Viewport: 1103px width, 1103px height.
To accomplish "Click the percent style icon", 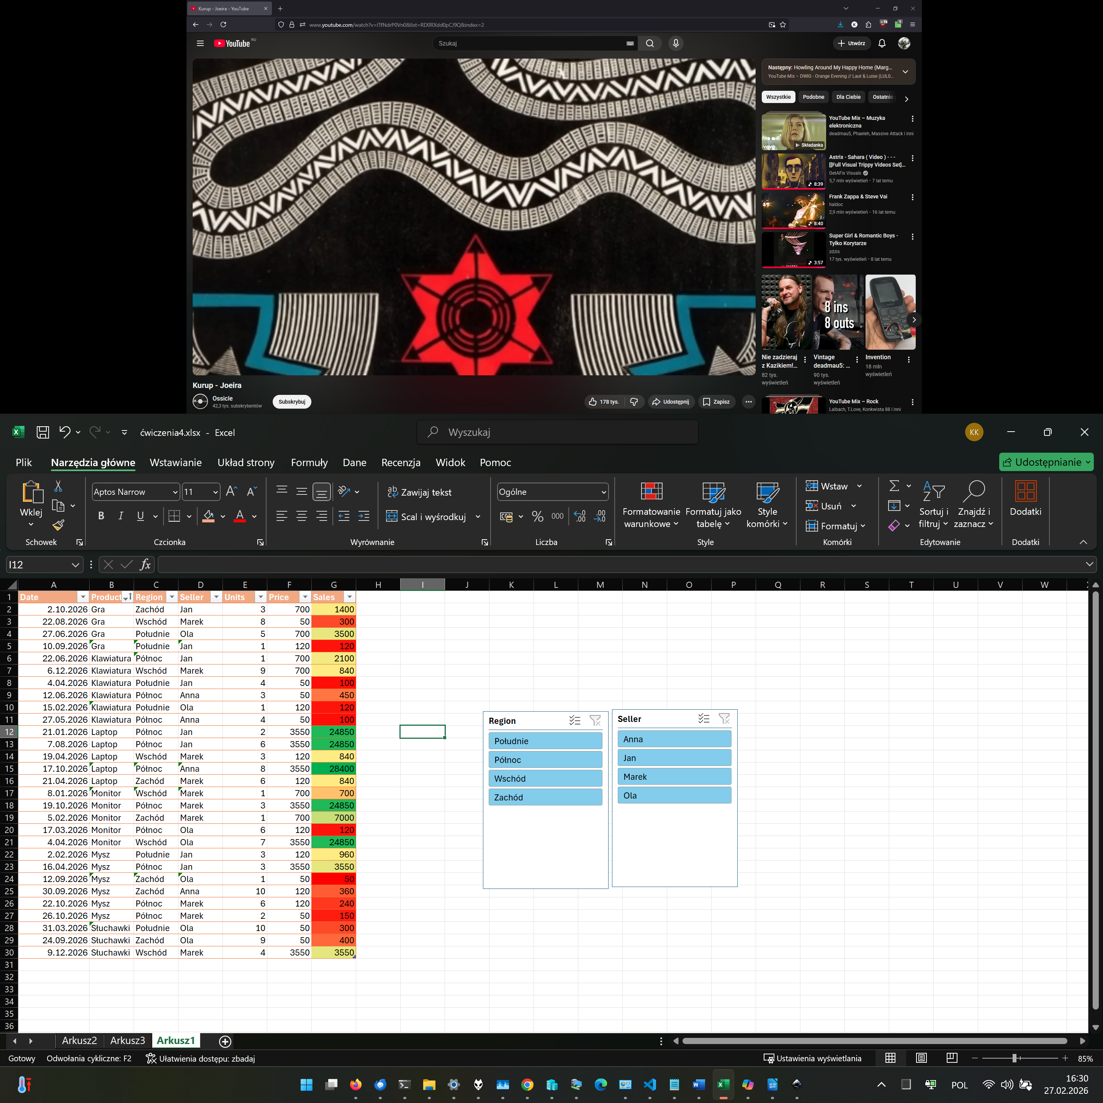I will pos(537,516).
